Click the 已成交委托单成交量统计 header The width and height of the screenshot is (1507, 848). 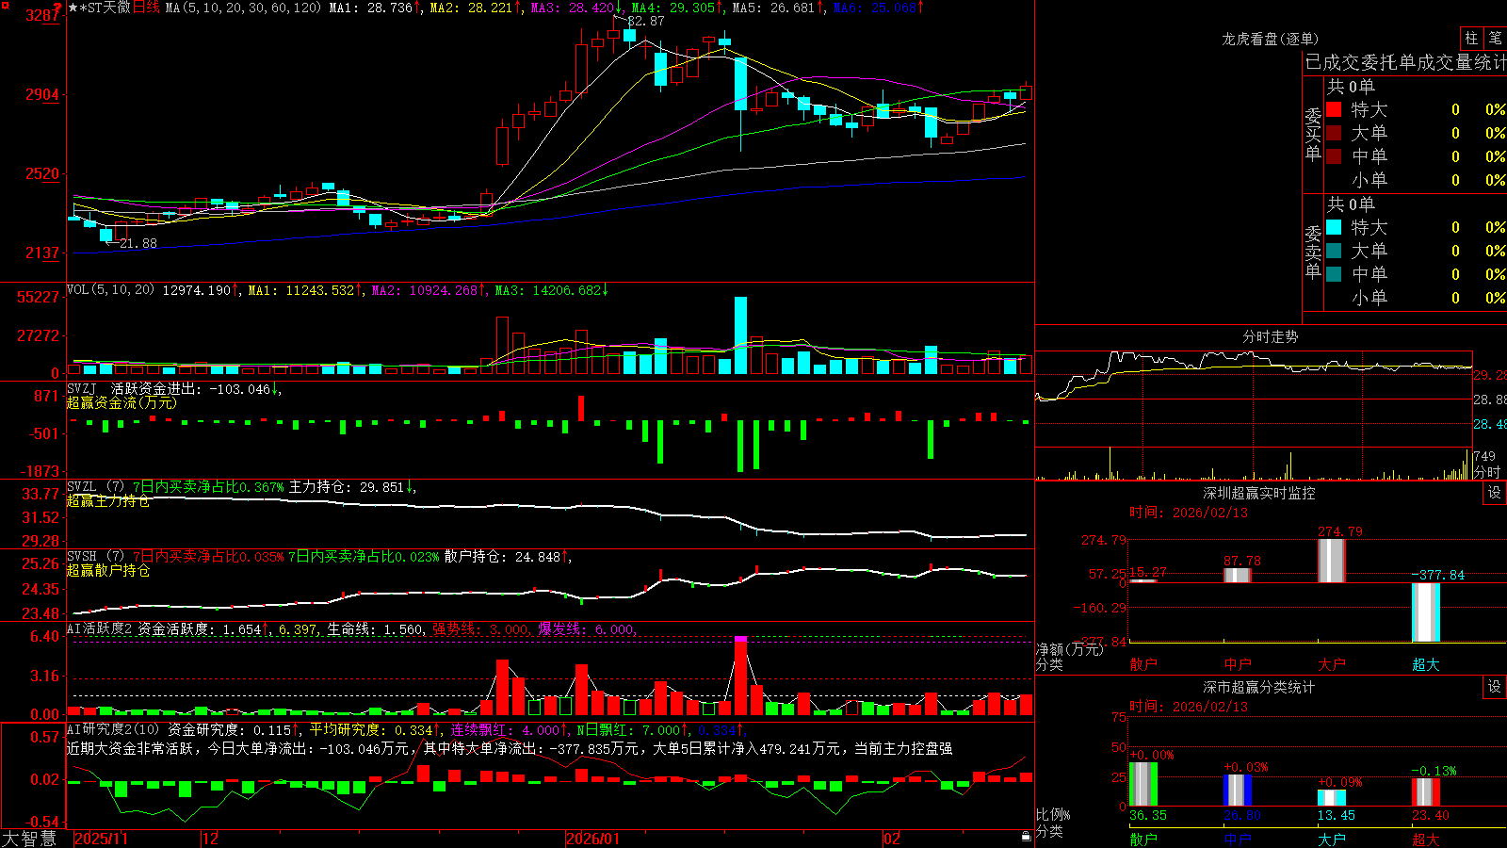(x=1405, y=62)
